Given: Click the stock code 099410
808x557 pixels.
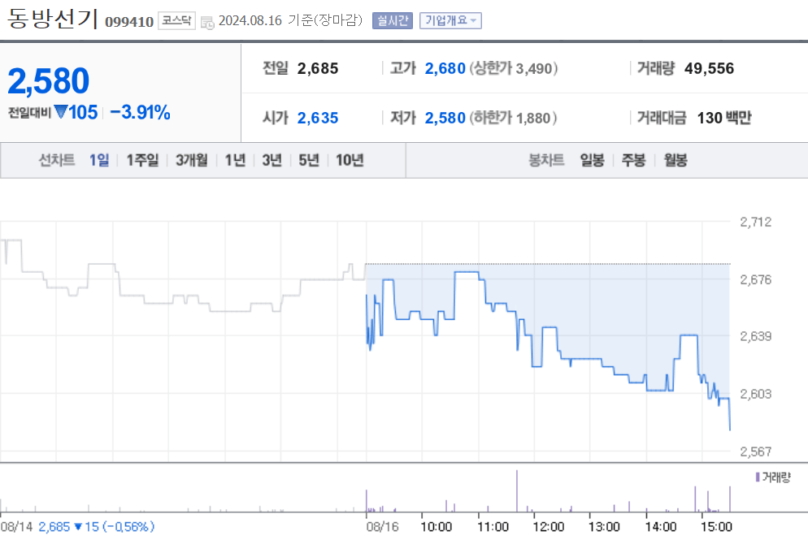Looking at the screenshot, I should point(129,22).
